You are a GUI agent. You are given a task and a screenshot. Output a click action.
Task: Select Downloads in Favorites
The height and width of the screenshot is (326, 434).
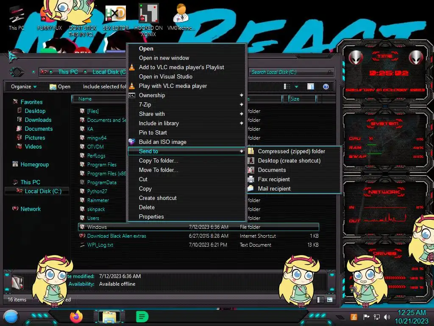tap(38, 120)
